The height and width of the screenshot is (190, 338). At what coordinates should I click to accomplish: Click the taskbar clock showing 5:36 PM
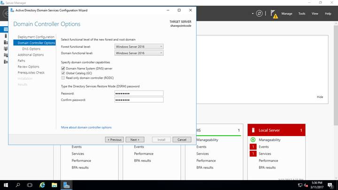317,185
